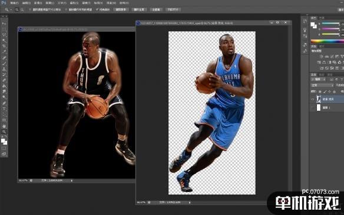Image resolution: width=344 pixels, height=215 pixels.
Task: Add an Invert adjustment
Action: click(x=322, y=68)
